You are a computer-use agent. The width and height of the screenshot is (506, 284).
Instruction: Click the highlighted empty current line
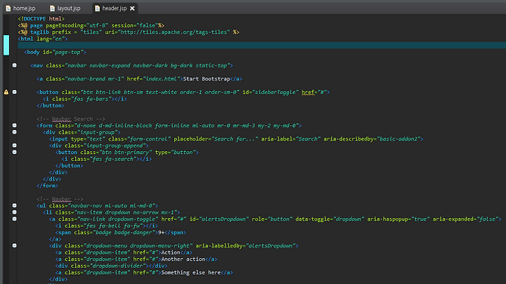coord(261,45)
